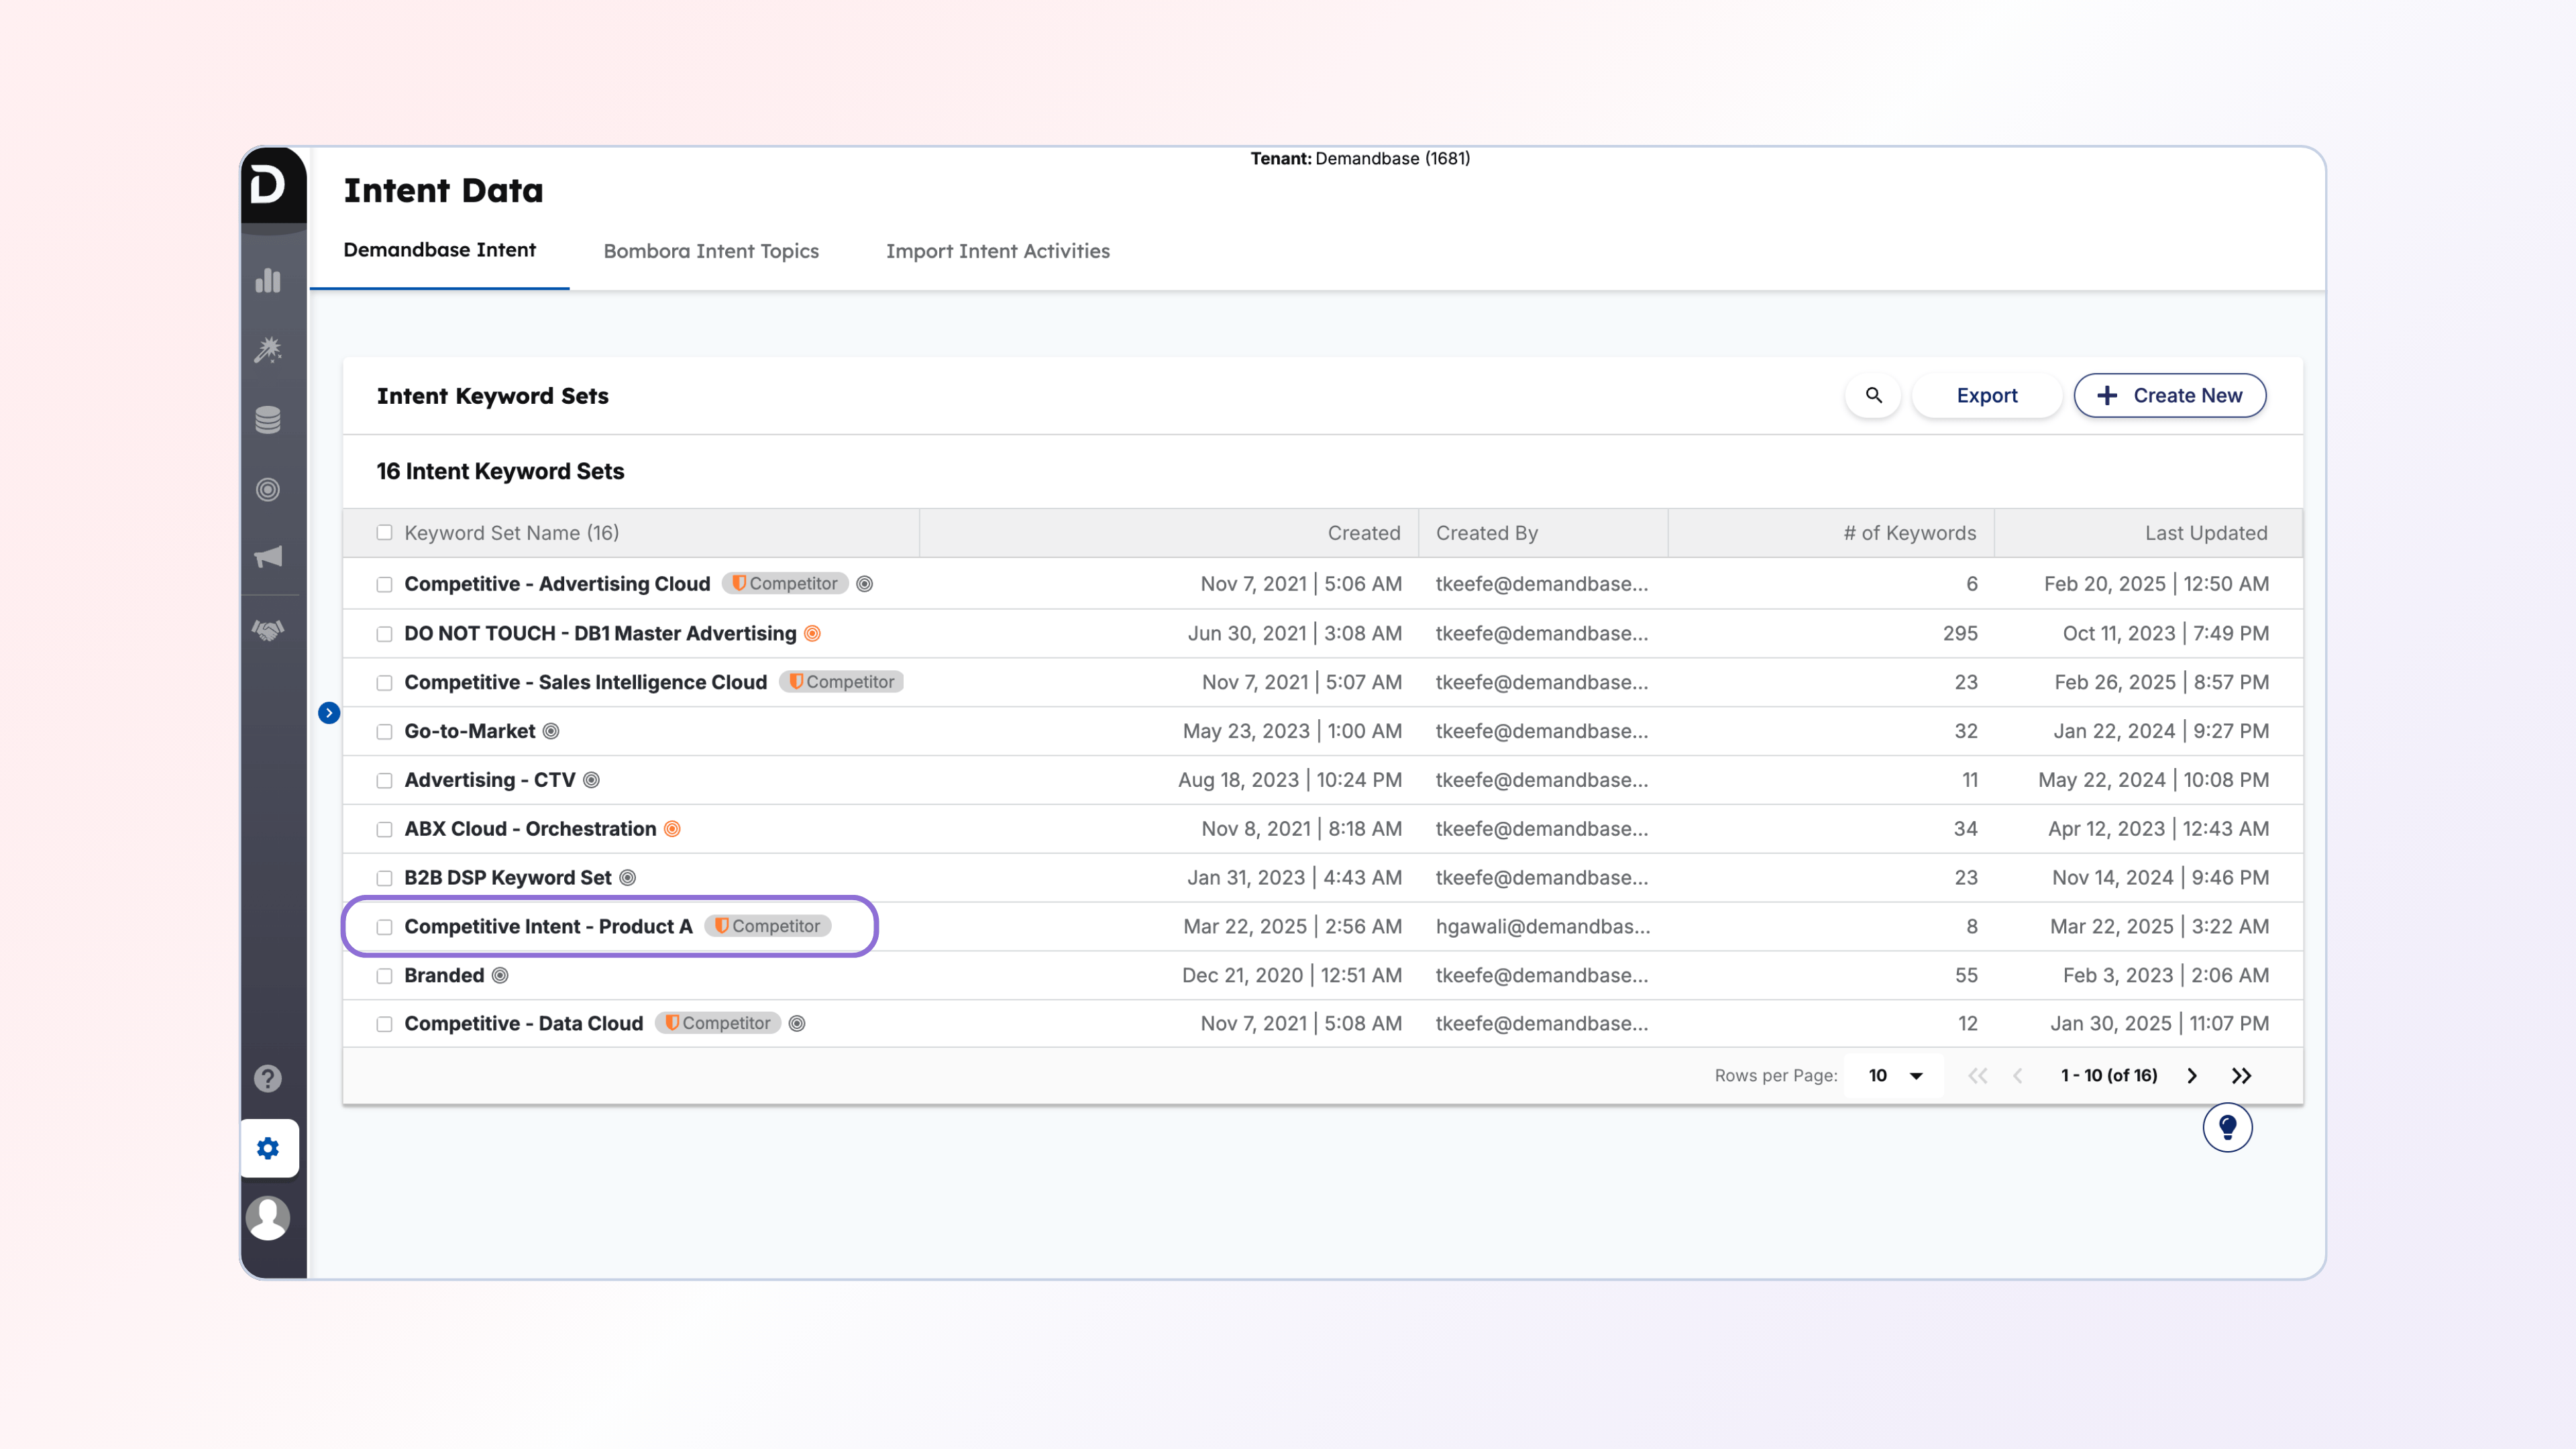Click the target bullseye sidebar icon

268,490
